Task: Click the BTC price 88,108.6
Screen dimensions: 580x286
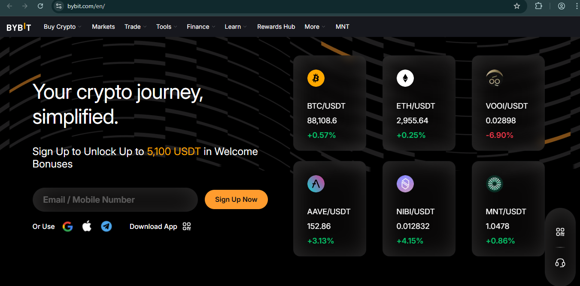Action: (x=322, y=121)
